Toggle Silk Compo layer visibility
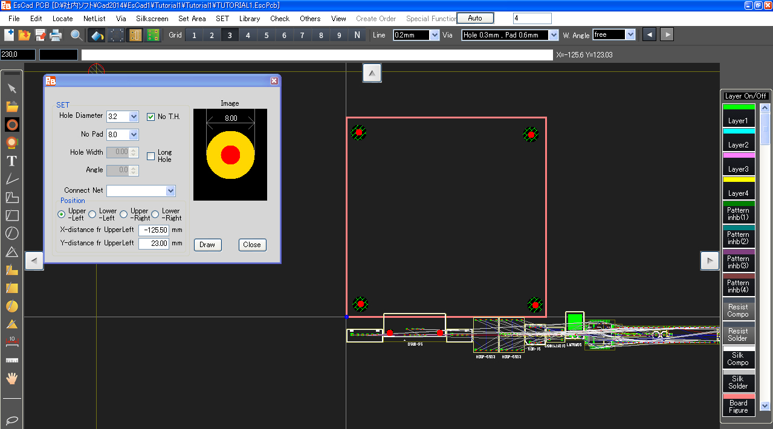 pos(739,356)
